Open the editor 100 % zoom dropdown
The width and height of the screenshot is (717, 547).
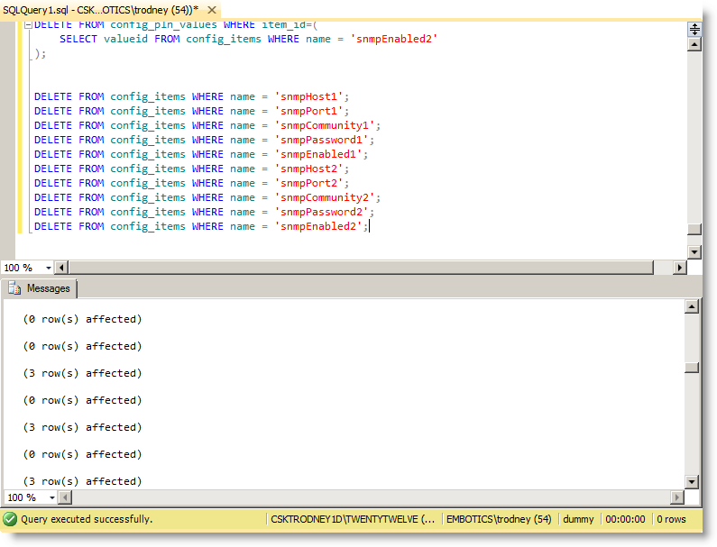pyautogui.click(x=48, y=268)
